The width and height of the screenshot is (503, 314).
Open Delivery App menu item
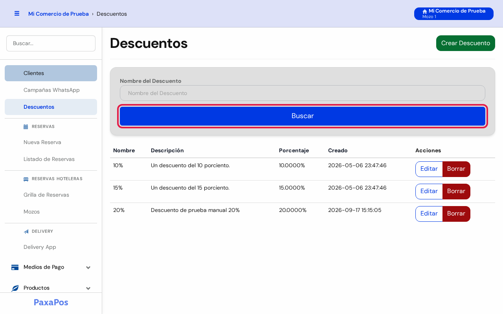point(51,247)
